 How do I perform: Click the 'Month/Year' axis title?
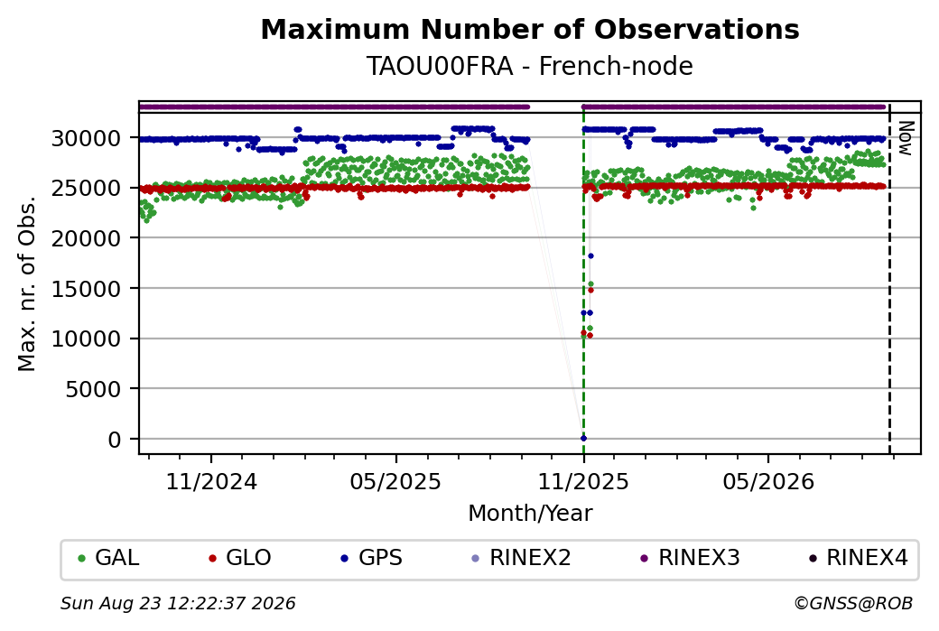531,513
